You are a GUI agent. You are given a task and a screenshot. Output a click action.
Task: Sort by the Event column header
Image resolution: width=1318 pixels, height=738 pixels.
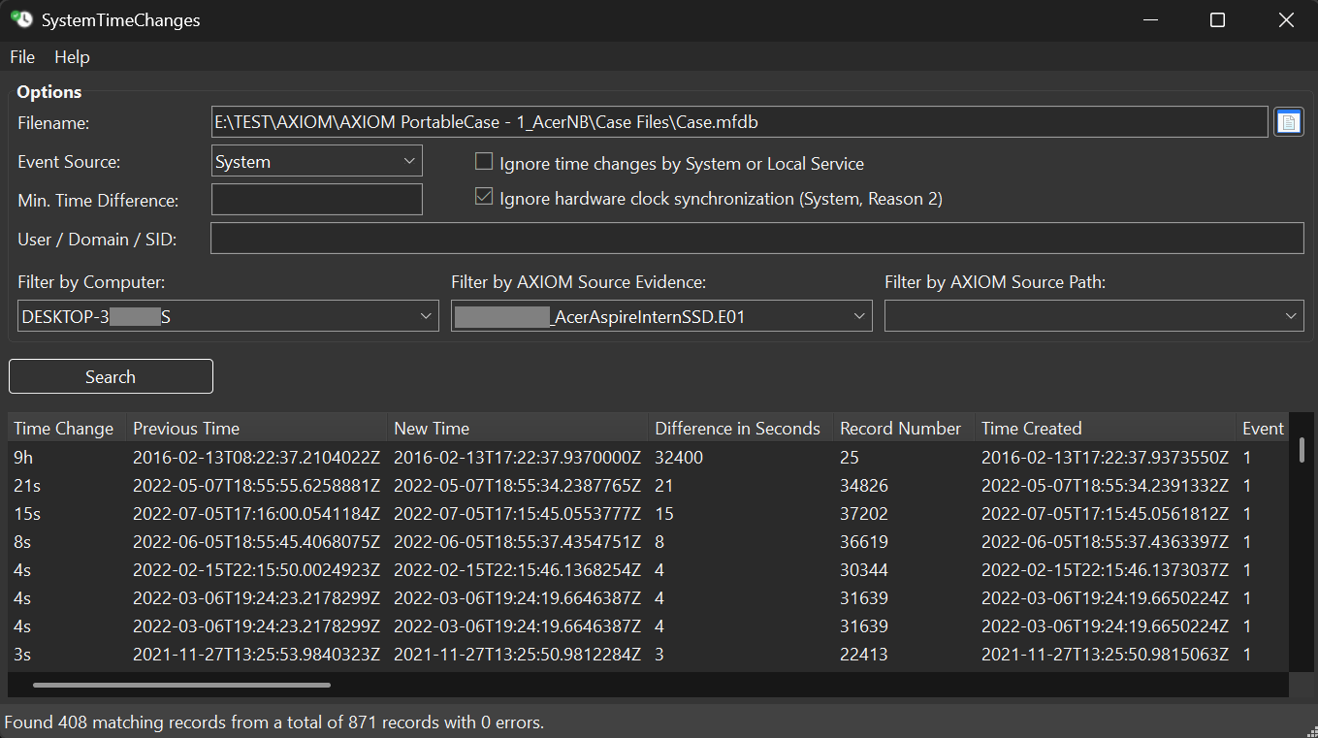point(1263,429)
